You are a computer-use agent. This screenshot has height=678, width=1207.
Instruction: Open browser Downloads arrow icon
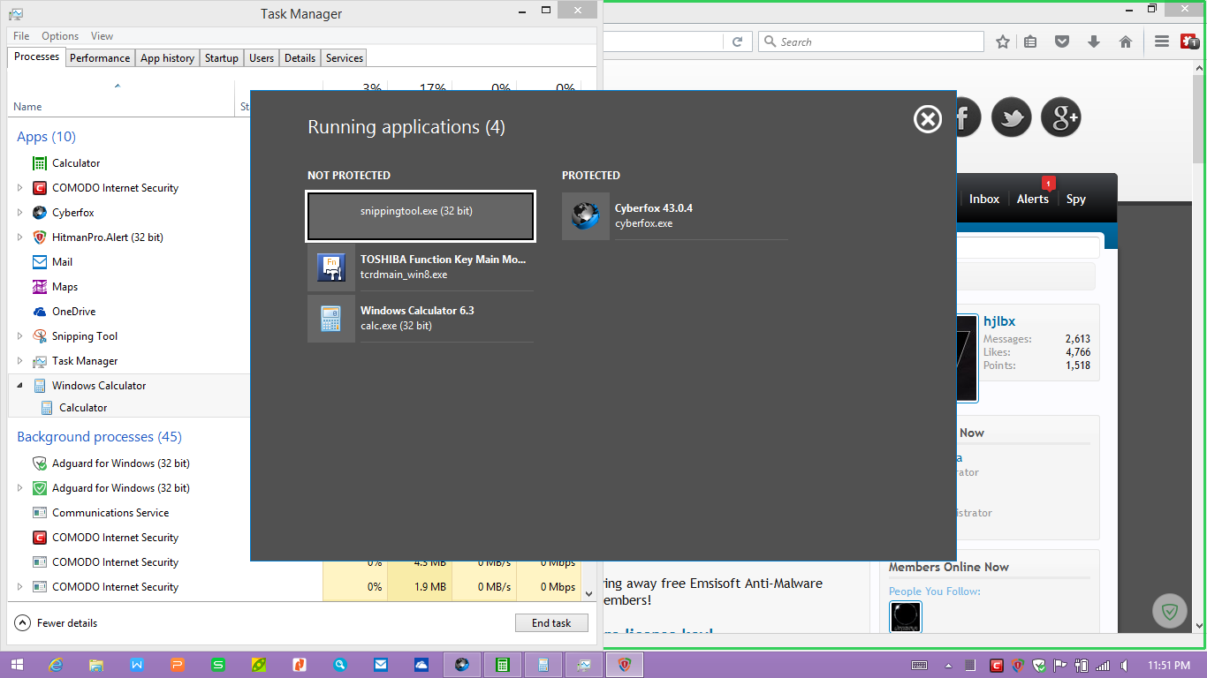point(1094,41)
